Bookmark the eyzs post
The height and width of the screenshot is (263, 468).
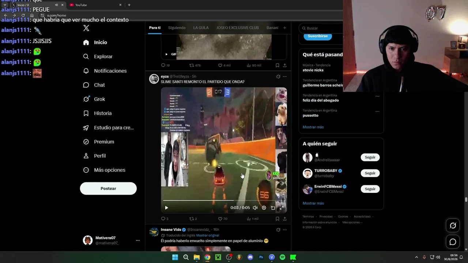[x=278, y=219]
